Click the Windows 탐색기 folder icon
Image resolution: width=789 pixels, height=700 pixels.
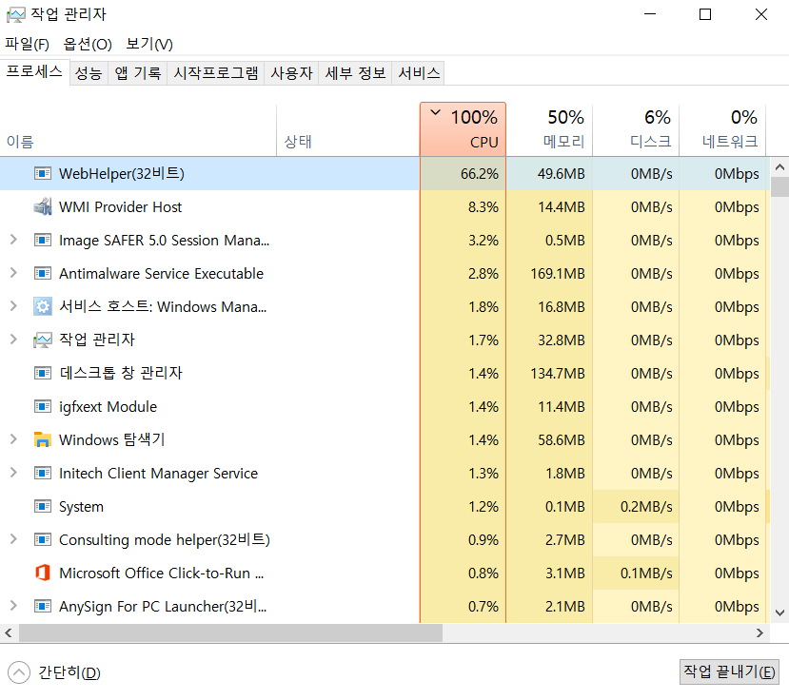click(43, 439)
